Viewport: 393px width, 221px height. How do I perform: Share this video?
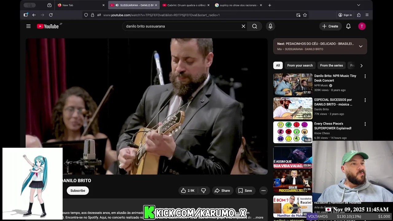coord(222,191)
